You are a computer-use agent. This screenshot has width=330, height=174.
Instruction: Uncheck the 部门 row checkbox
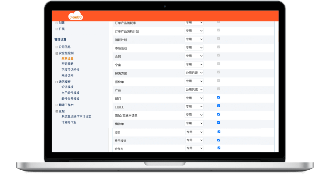(x=219, y=97)
